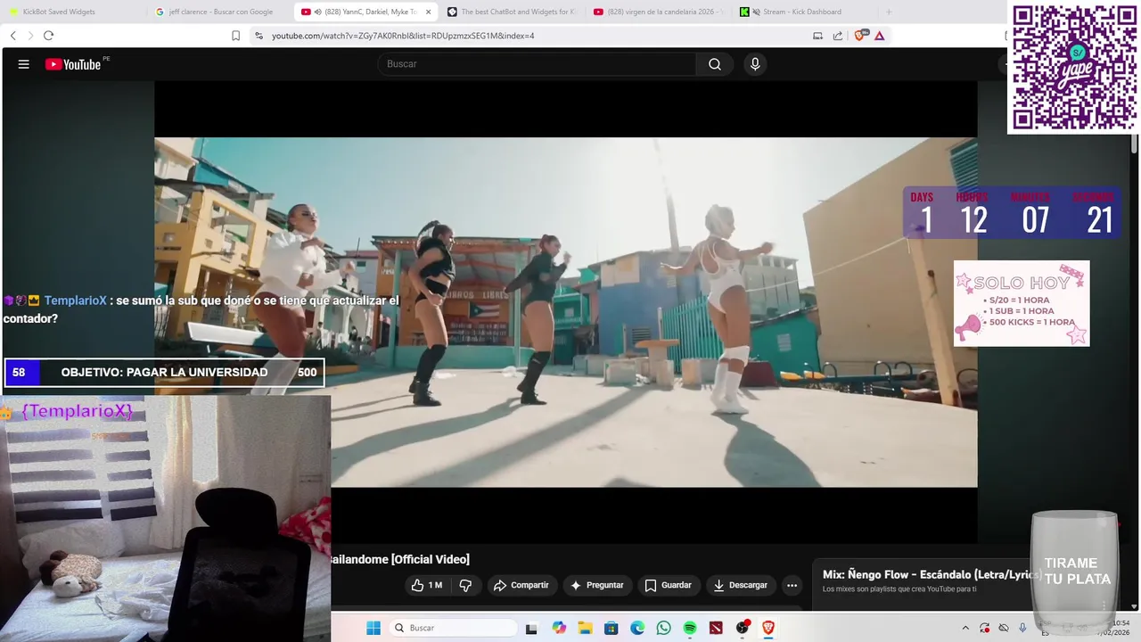This screenshot has width=1141, height=642.
Task: Download video with Descargar button
Action: (x=741, y=585)
